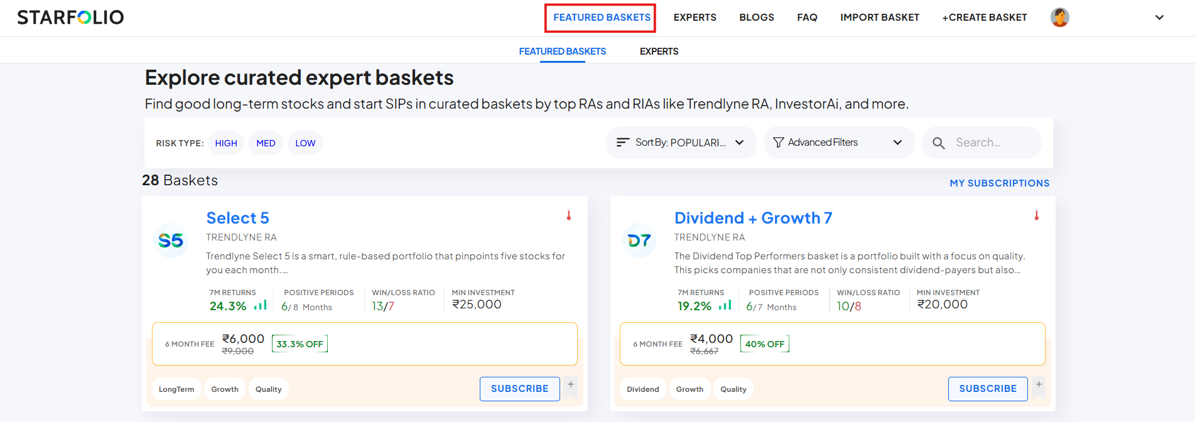1195x422 pixels.
Task: Click the plus icon on Dividend + Growth 7 card
Action: 1039,384
